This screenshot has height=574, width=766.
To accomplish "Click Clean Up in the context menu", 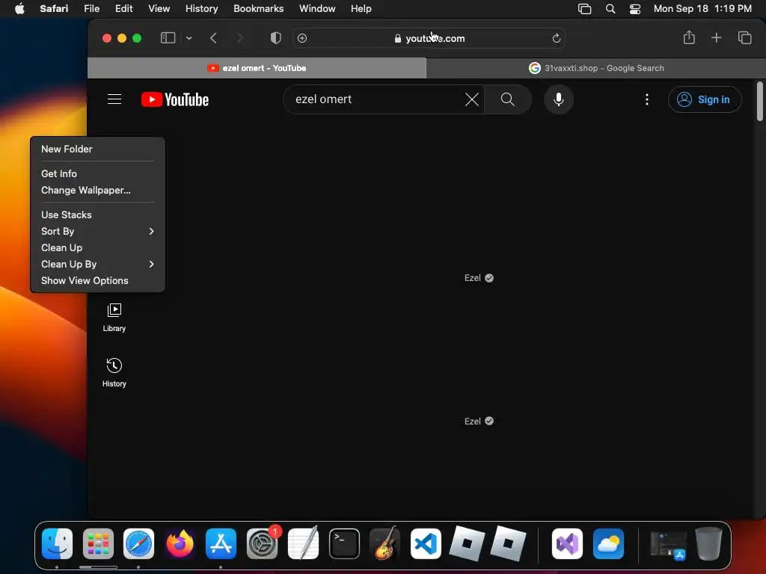I will tap(98, 248).
